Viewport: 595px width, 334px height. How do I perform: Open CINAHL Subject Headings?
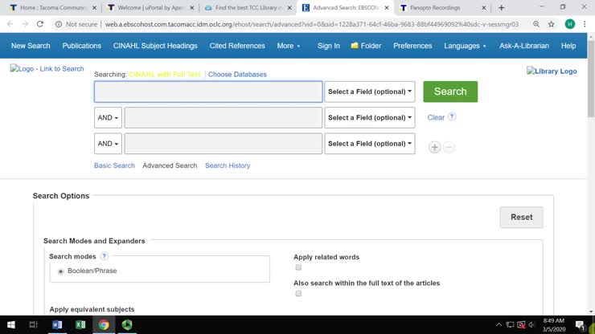(155, 46)
